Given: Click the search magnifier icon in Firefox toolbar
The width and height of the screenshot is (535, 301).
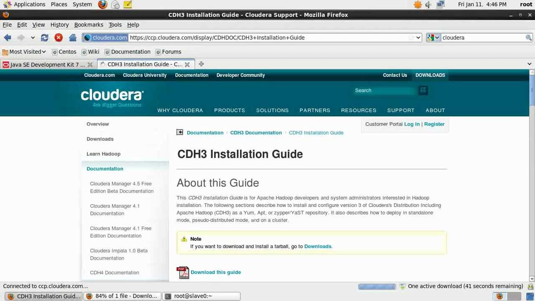Looking at the screenshot, I should pyautogui.click(x=529, y=38).
